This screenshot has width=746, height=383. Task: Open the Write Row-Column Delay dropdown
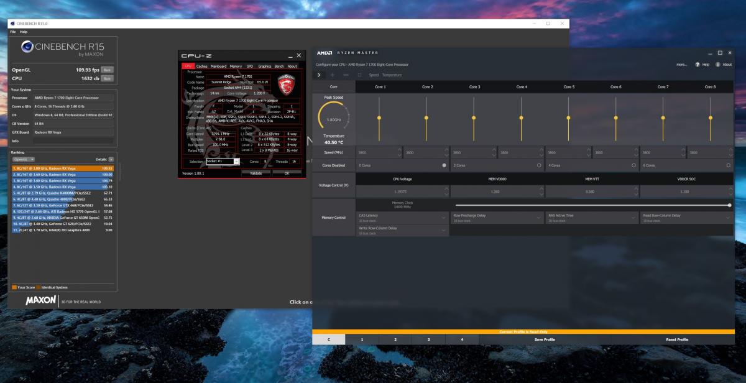click(402, 230)
